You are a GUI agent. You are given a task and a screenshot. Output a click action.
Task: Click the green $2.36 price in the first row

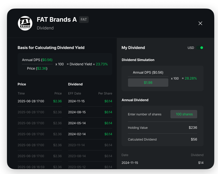tap(57, 101)
